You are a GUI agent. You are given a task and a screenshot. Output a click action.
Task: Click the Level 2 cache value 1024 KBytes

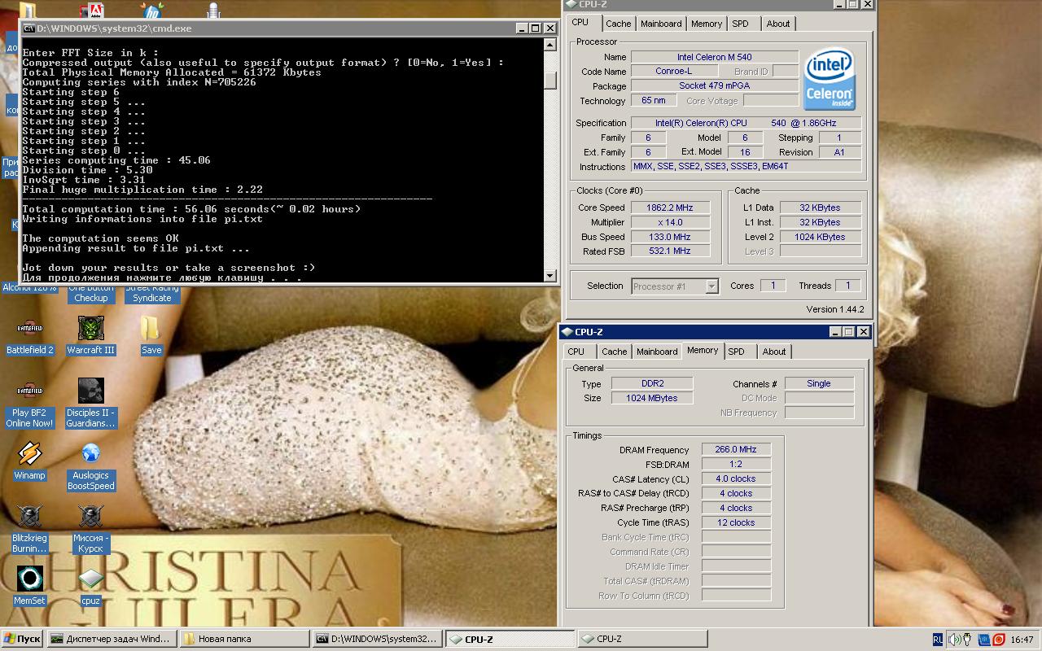(x=820, y=237)
